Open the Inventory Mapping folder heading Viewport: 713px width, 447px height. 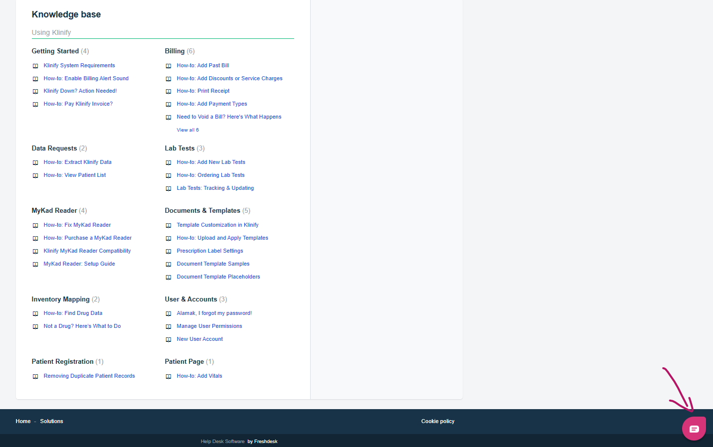click(61, 299)
